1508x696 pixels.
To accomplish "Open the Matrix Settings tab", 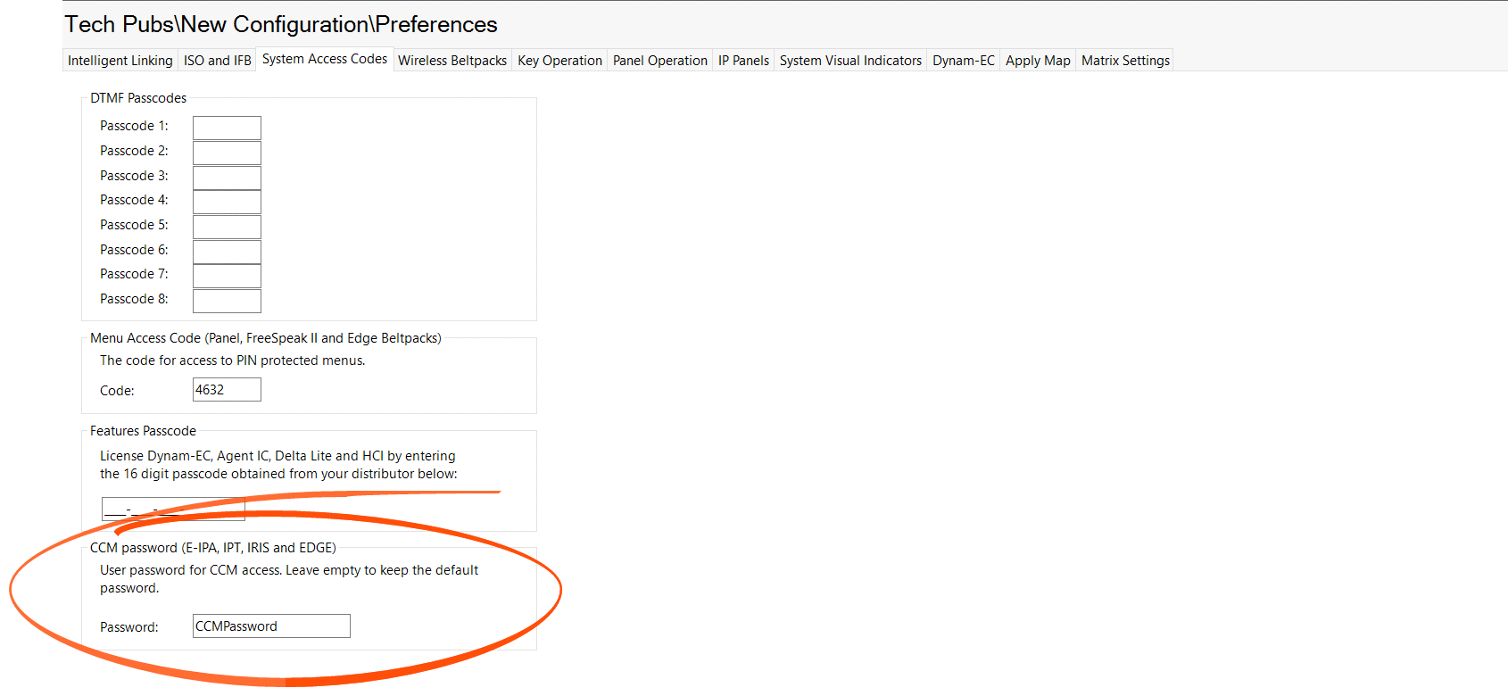I will point(1125,61).
